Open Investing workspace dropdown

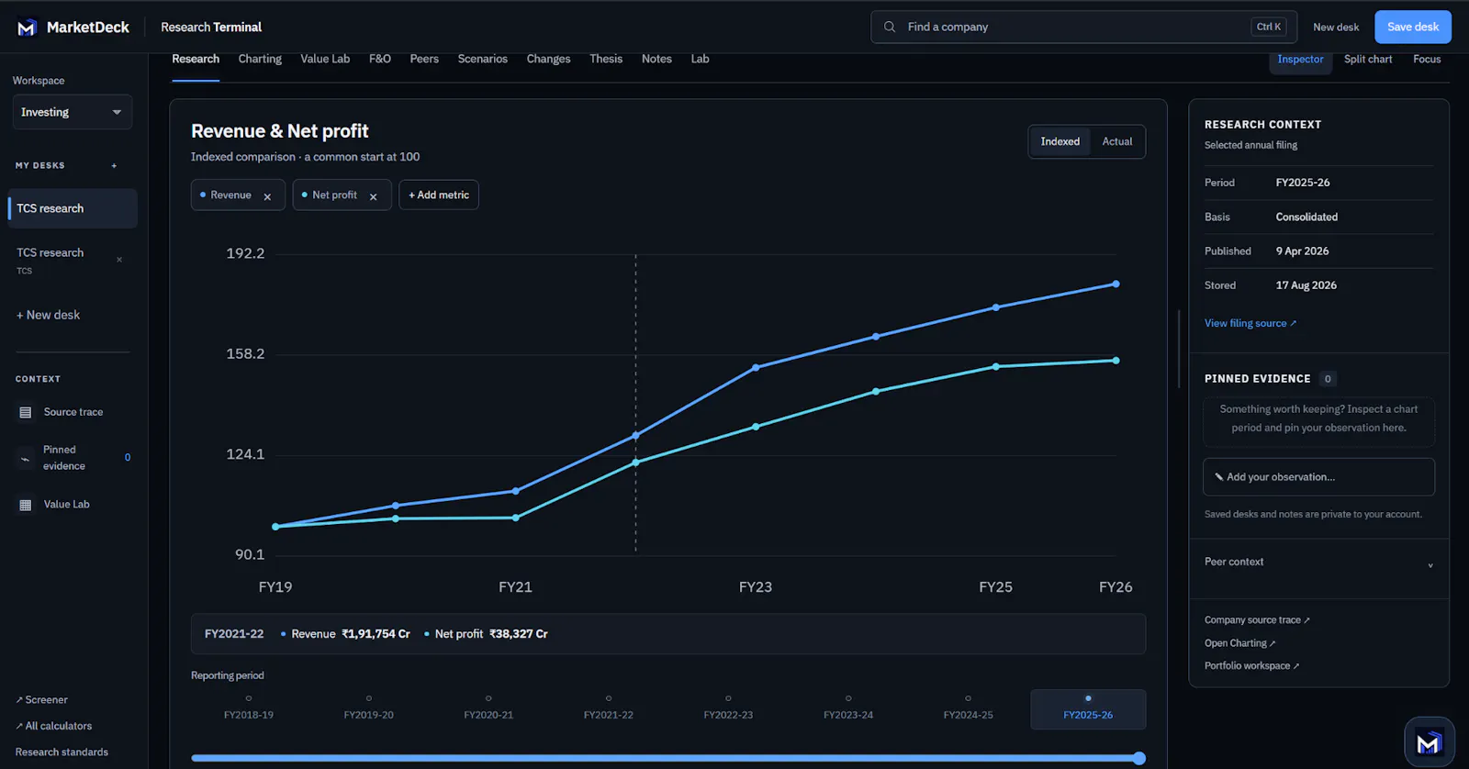pos(72,112)
